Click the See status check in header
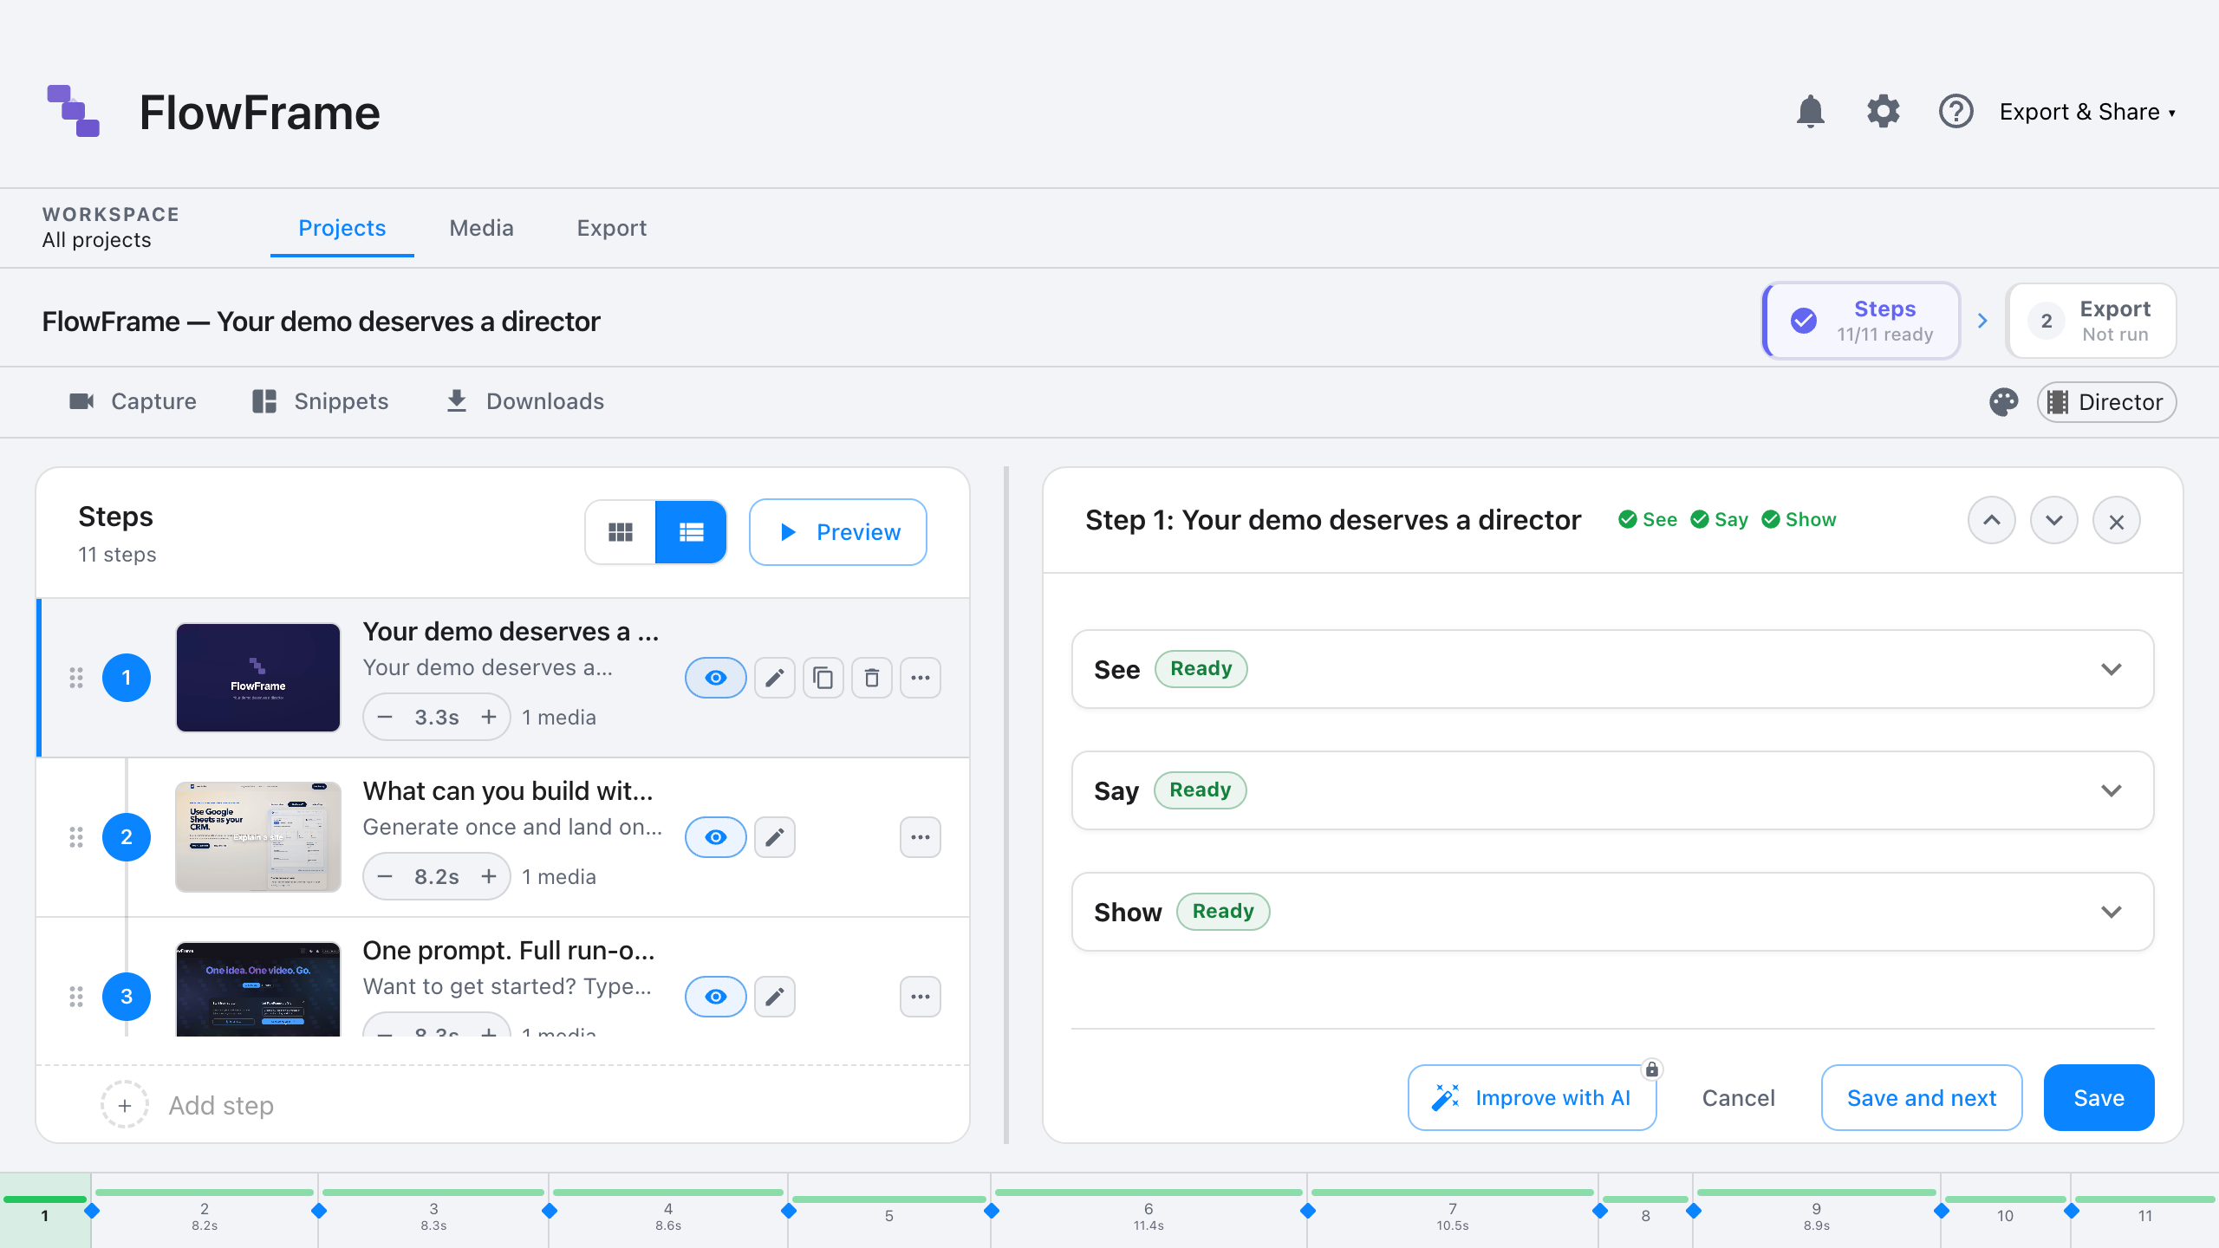2219x1248 pixels. point(1648,519)
